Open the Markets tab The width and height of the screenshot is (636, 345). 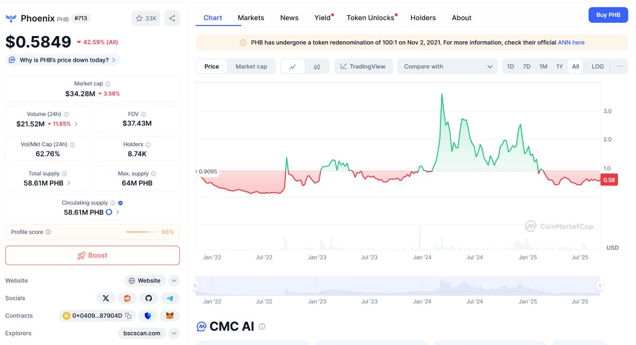pos(251,17)
